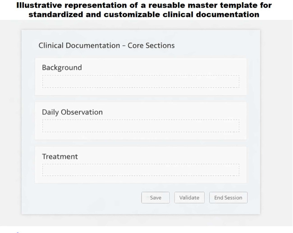
Task: Click the title line mentioning clinical documentation
Action: tap(144, 14)
